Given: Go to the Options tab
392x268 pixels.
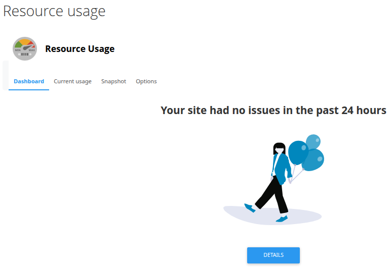Looking at the screenshot, I should coord(146,81).
